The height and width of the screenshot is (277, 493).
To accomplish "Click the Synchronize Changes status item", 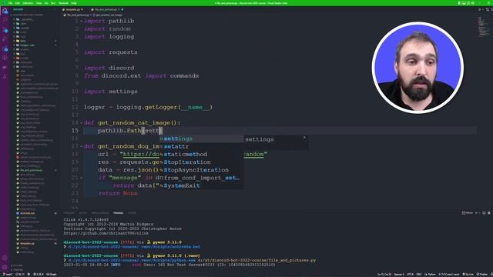I will 19,274.
